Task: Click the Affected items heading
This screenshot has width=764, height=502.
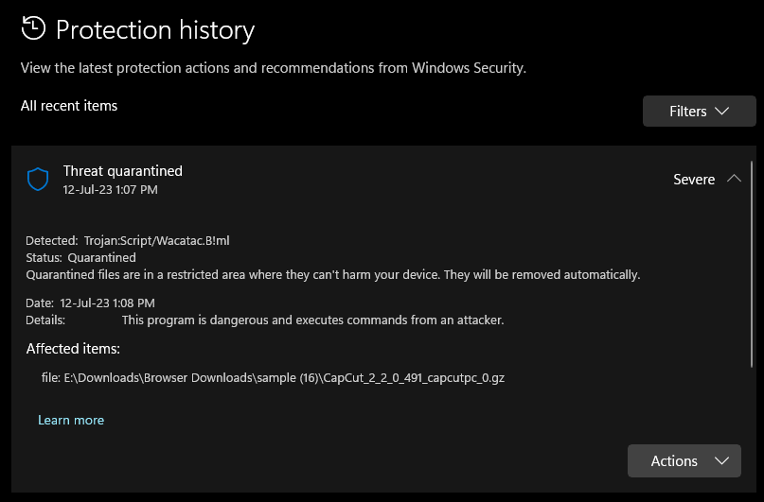Action: [73, 349]
